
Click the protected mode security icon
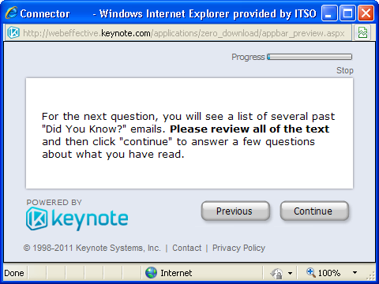[x=276, y=273]
